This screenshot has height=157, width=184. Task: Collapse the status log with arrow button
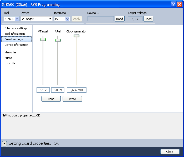(x=4, y=144)
